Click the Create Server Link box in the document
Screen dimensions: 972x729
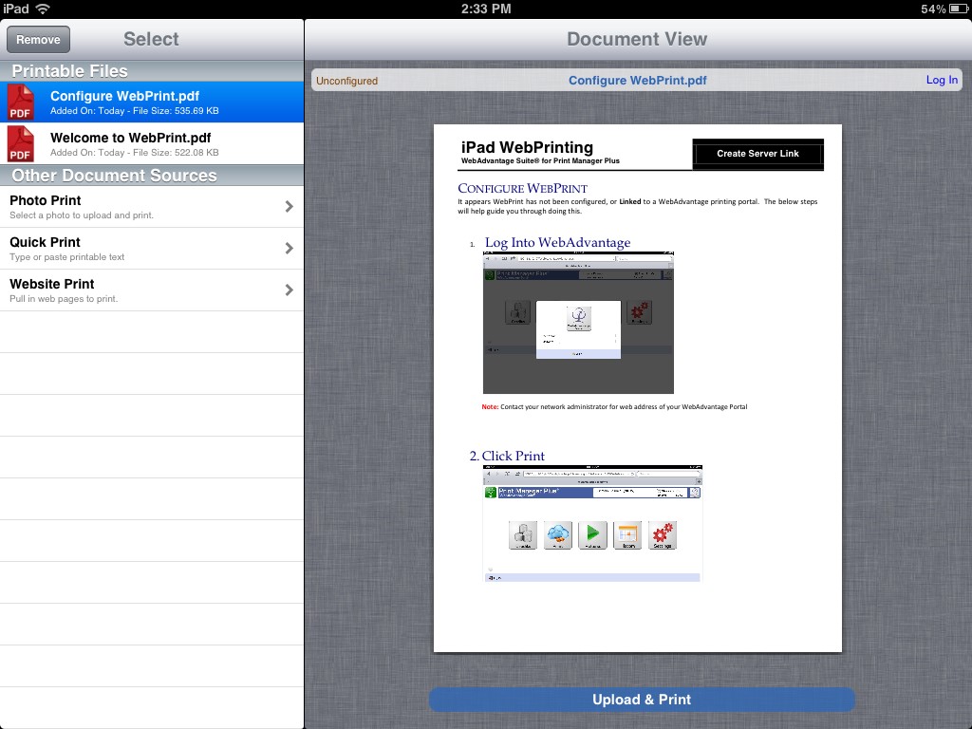point(758,154)
